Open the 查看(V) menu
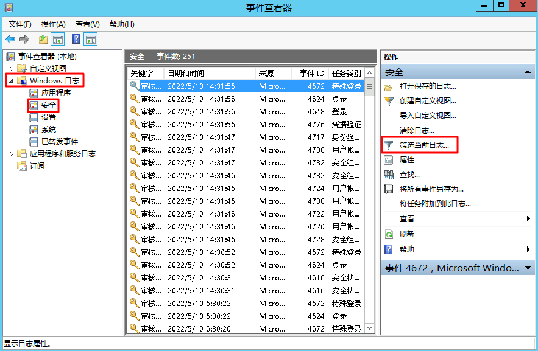Viewport: 538px width, 351px height. pyautogui.click(x=88, y=24)
